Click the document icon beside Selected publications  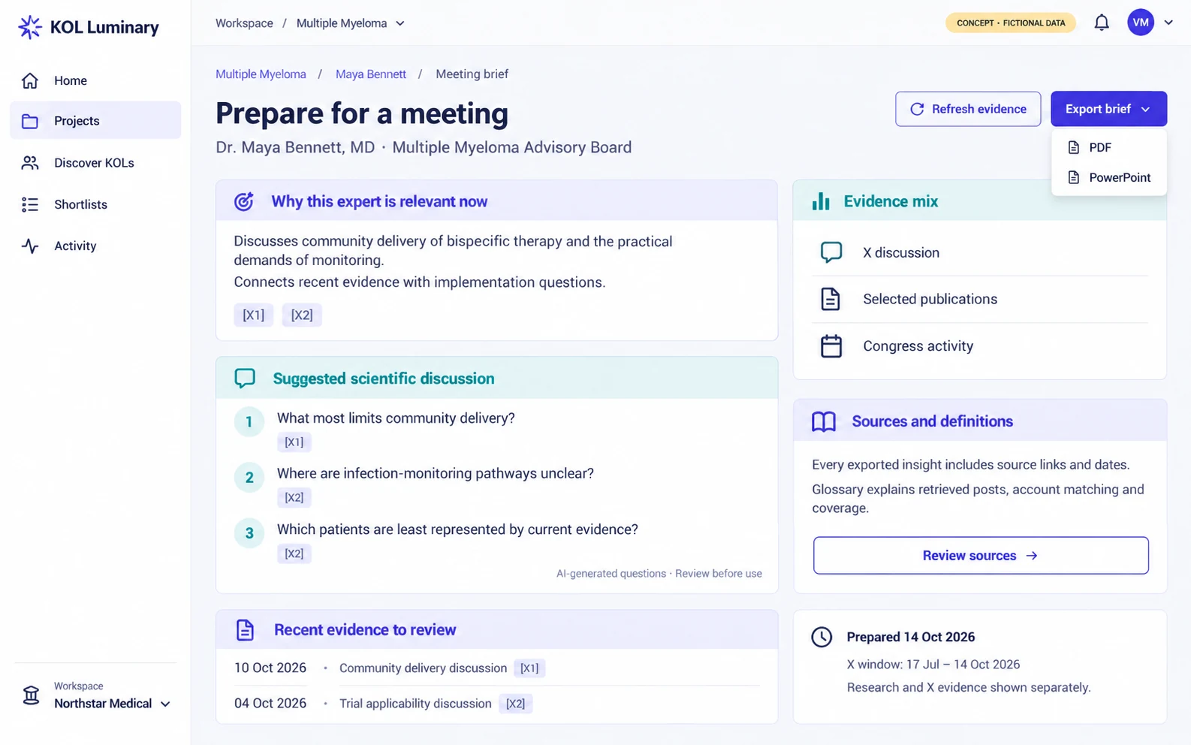click(831, 299)
